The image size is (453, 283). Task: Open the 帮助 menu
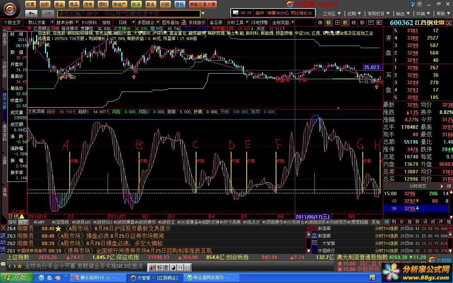(x=443, y=13)
